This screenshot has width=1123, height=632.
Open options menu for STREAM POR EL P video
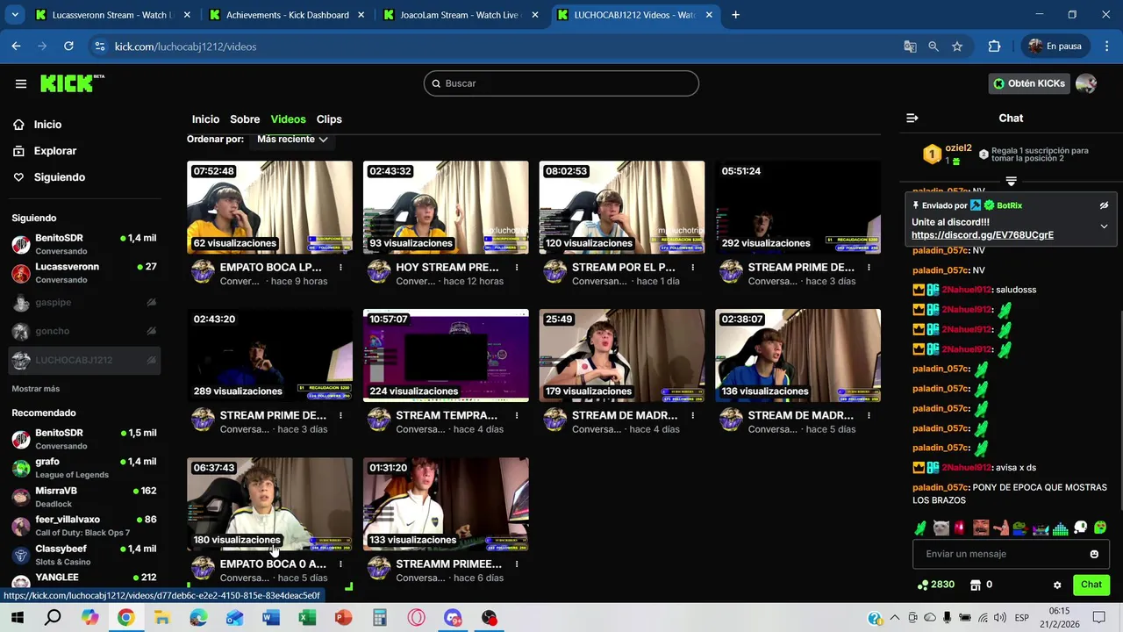pyautogui.click(x=693, y=267)
